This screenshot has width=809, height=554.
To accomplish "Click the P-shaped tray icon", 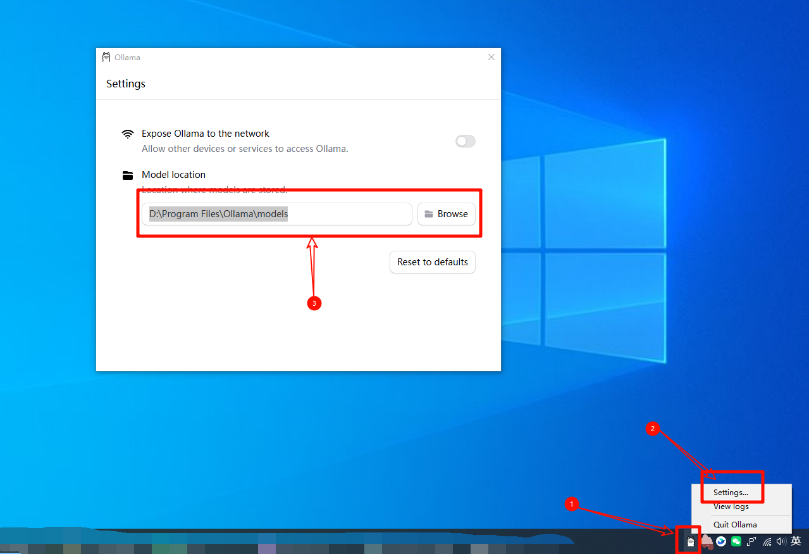I will (751, 541).
